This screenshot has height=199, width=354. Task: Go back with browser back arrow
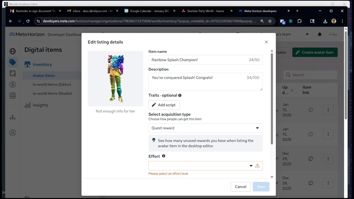11,21
